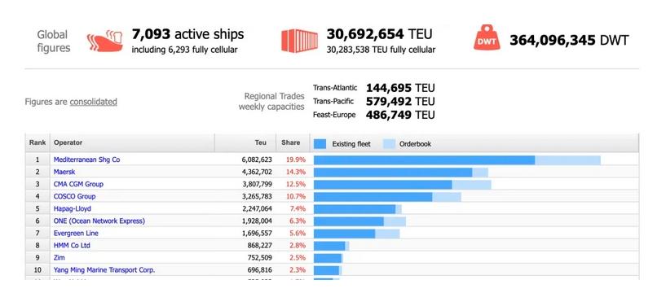Open COSCO Group operator page
Viewport: 666px width, 306px height.
pyautogui.click(x=75, y=197)
